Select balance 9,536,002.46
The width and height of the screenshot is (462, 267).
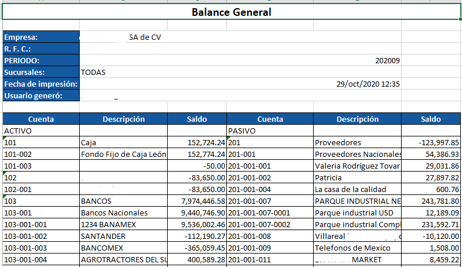pos(197,224)
